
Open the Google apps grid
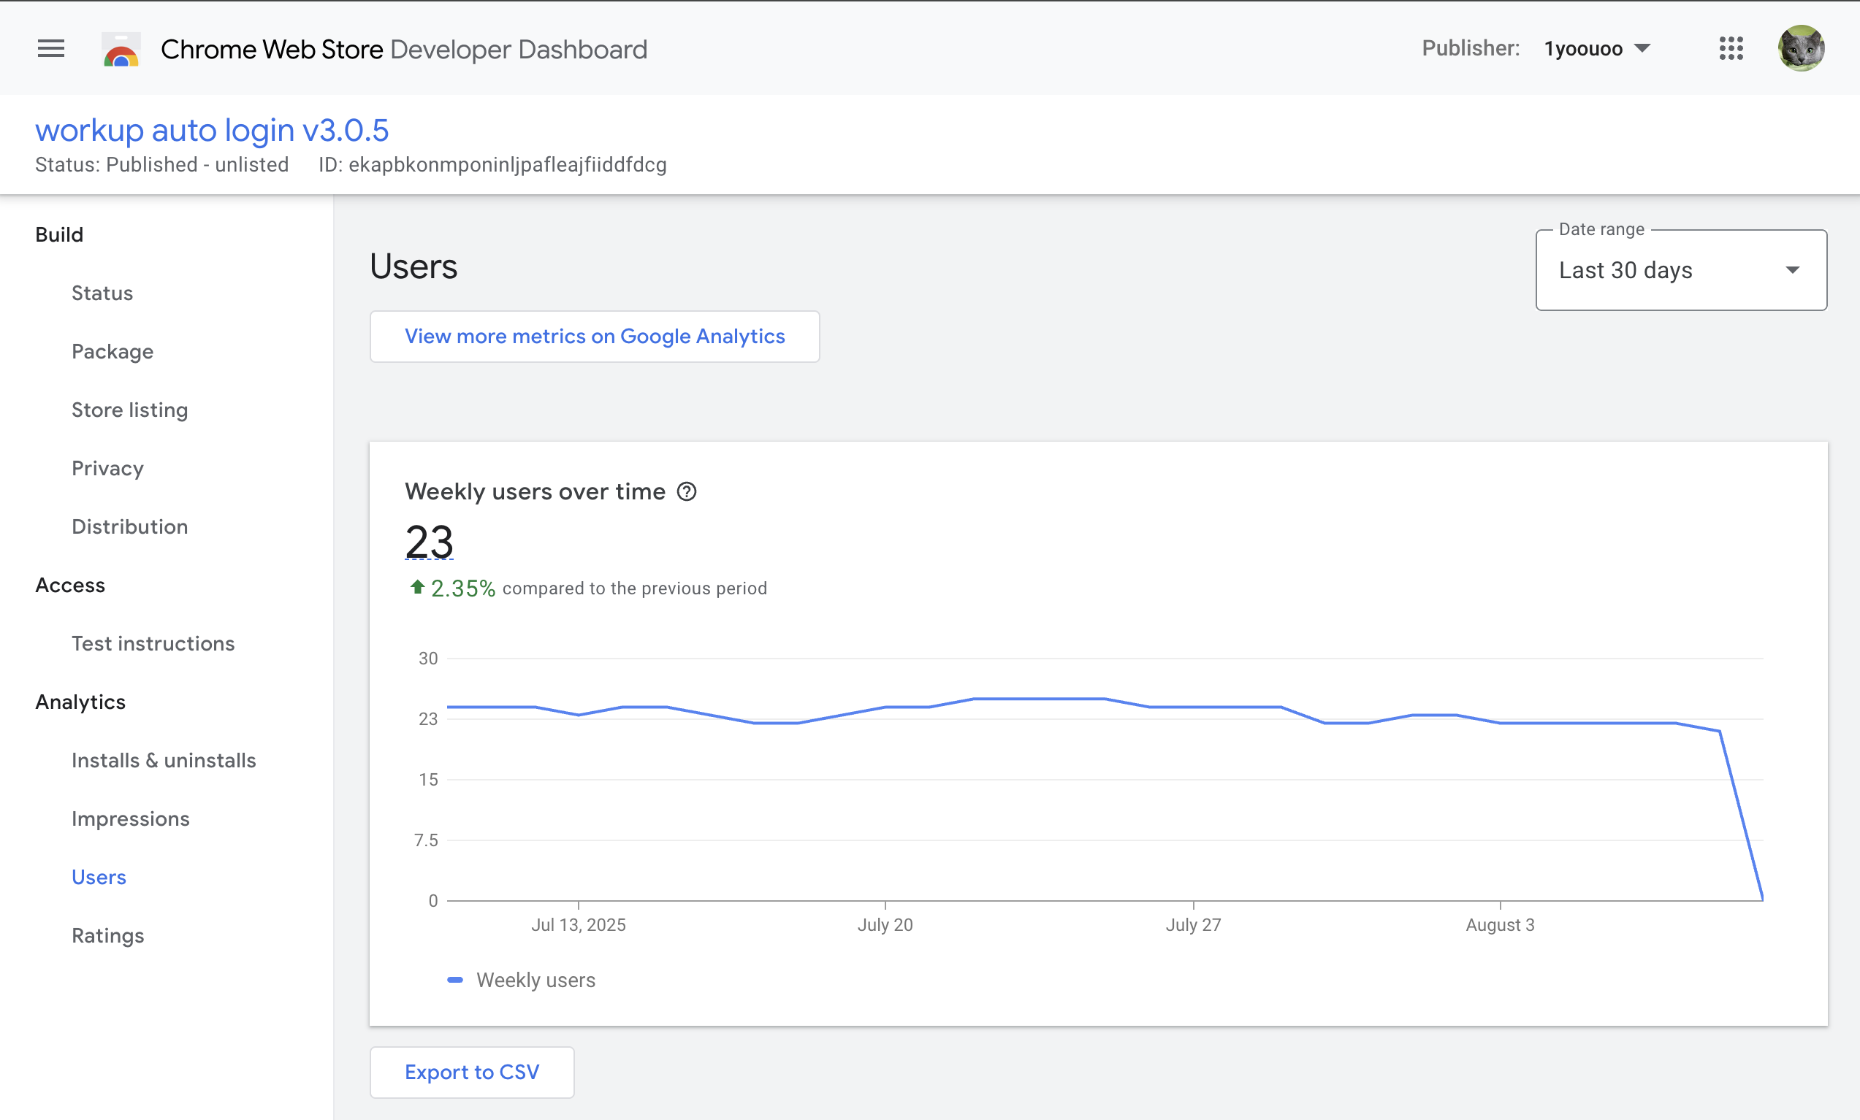click(1730, 49)
